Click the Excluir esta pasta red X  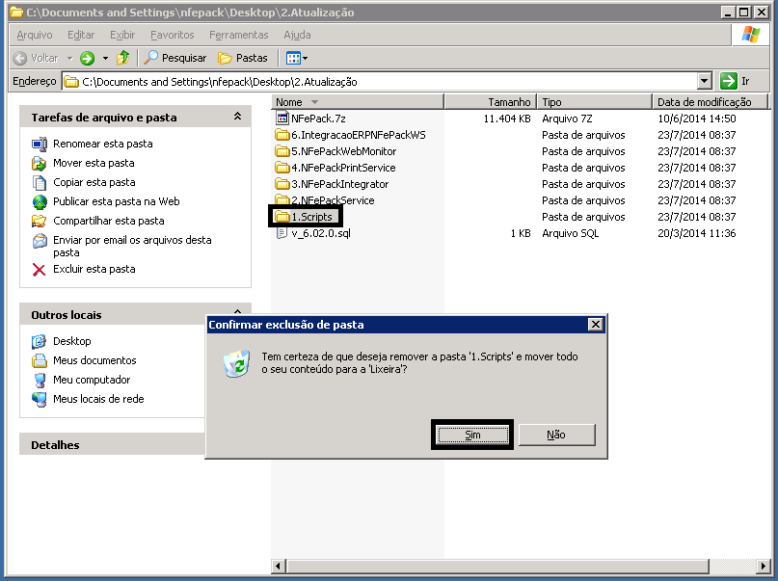[40, 270]
